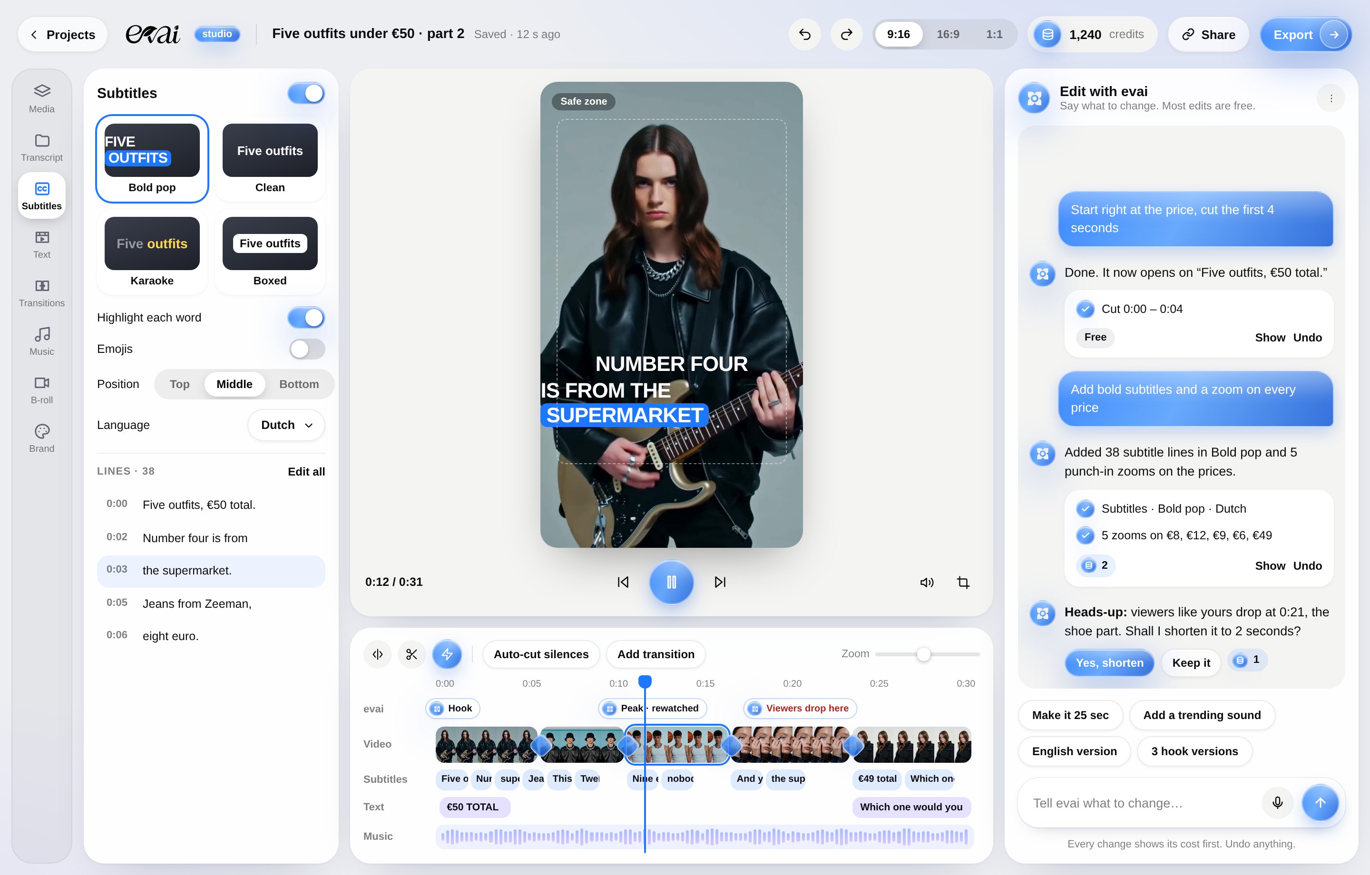Open the crop tool under preview
Screen dimensions: 1370x875
963,582
